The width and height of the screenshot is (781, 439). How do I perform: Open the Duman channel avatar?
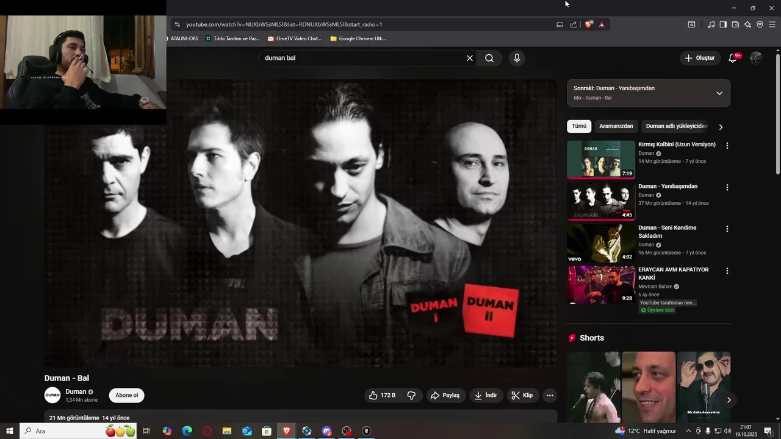coord(52,395)
